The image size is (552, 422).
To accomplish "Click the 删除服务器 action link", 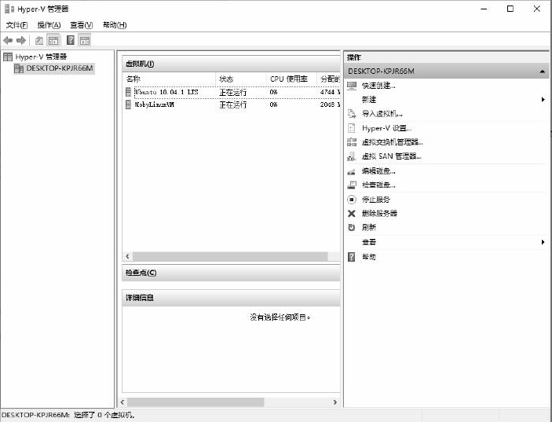I will [379, 214].
